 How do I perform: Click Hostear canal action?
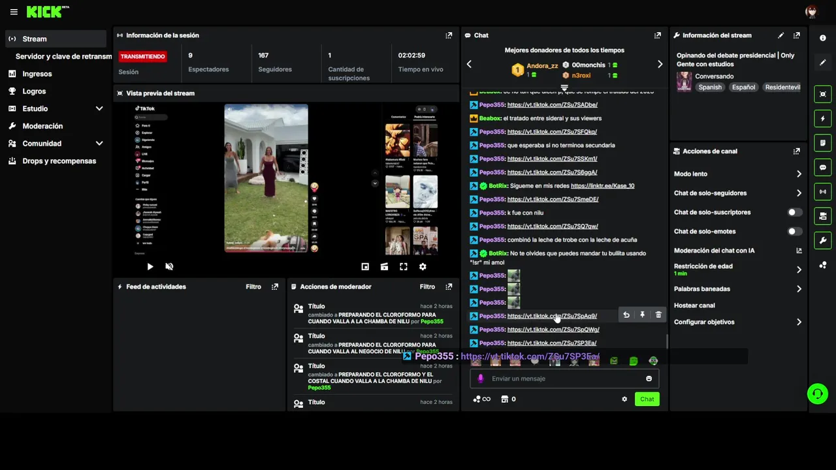(694, 305)
